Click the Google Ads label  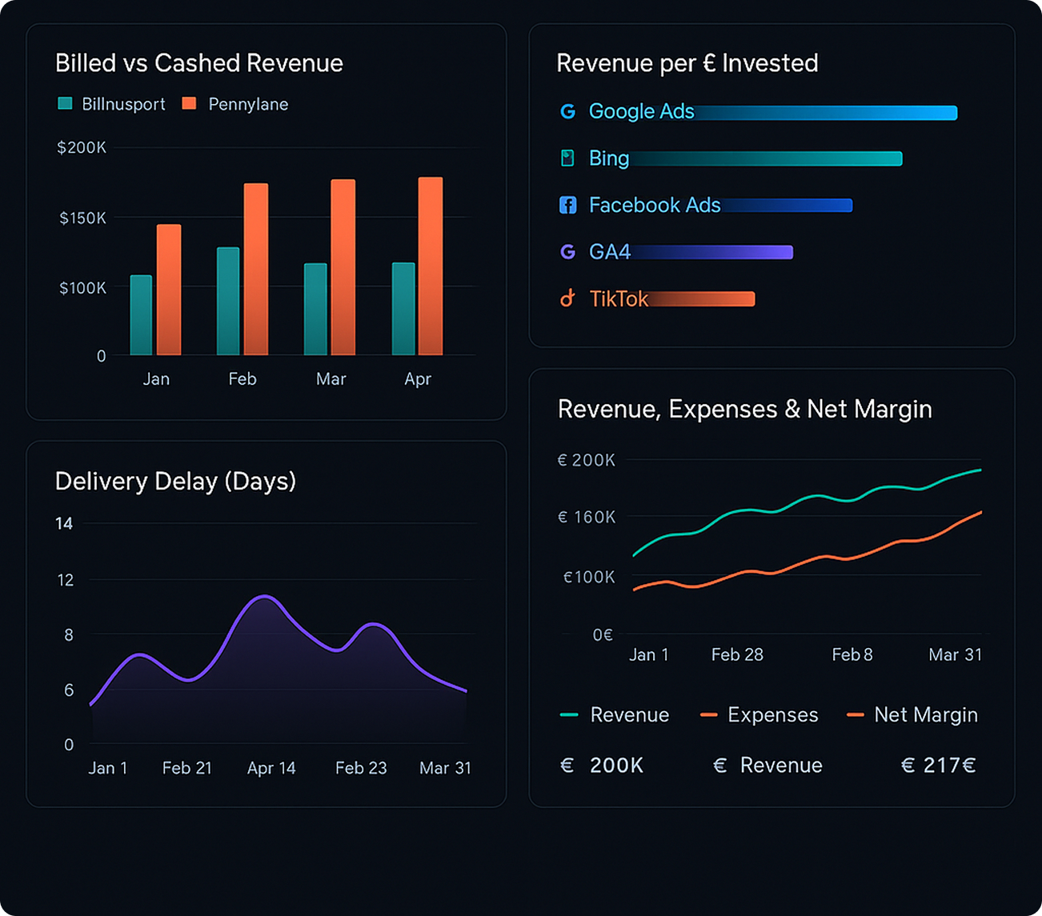coord(641,111)
